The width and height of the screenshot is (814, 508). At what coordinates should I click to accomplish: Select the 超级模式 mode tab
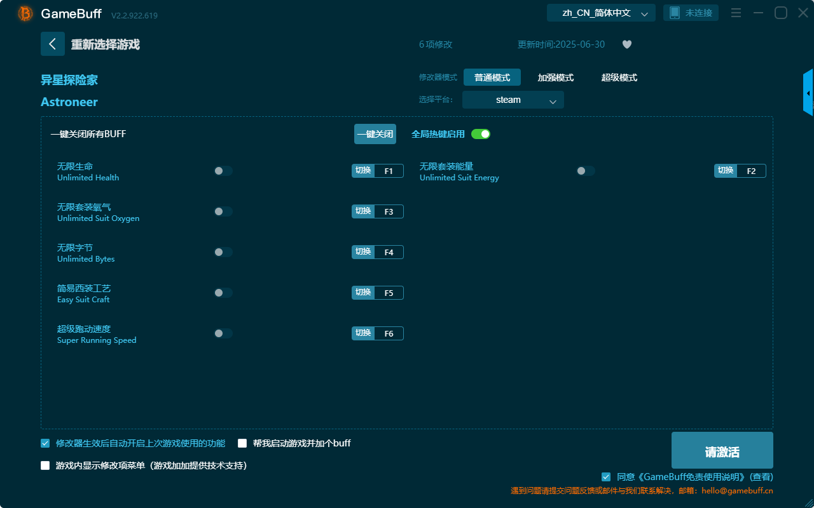coord(619,77)
